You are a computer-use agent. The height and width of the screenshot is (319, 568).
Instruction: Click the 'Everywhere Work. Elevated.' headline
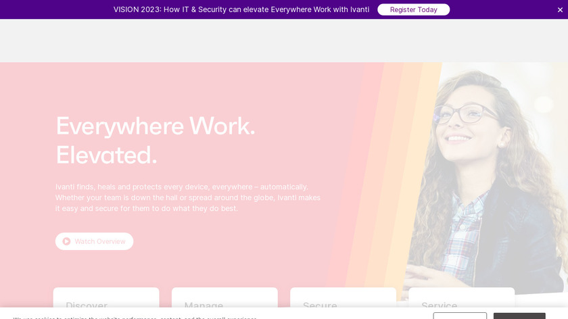pos(156,141)
